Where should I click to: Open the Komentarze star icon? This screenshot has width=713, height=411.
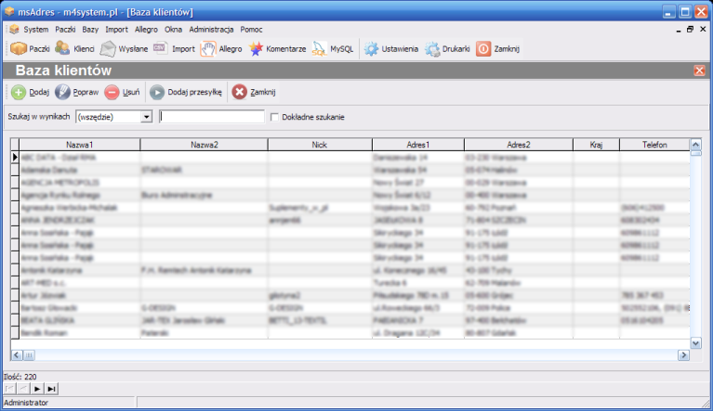[x=256, y=48]
